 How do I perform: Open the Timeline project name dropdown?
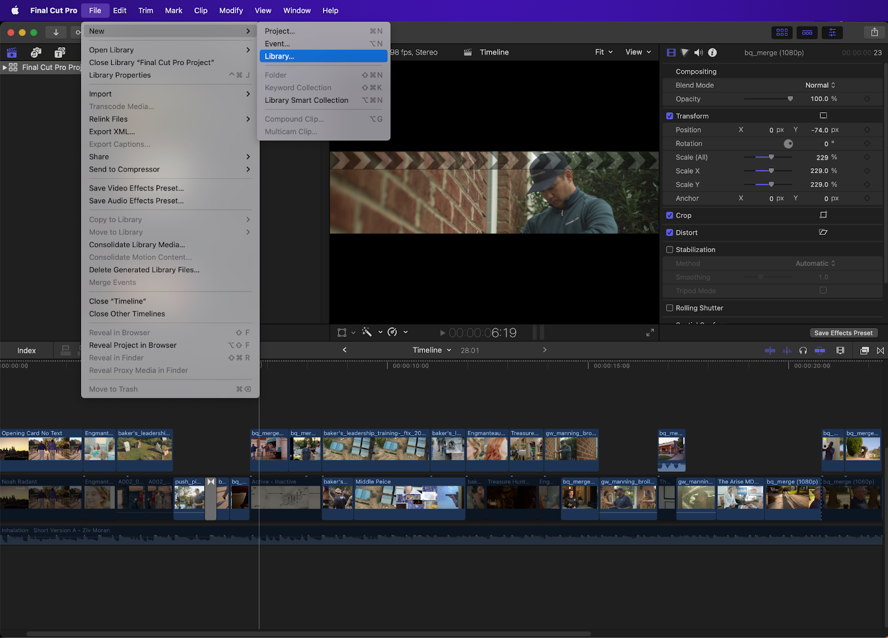click(x=432, y=350)
